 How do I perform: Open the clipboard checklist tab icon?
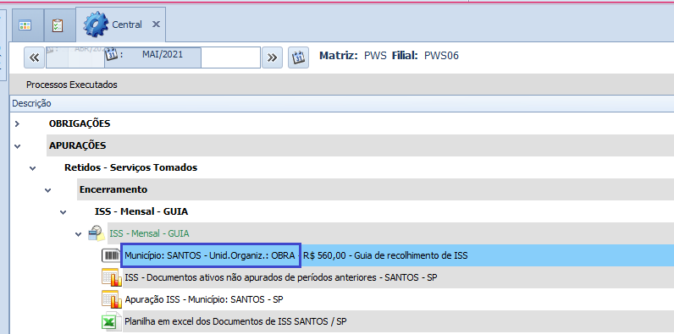(58, 25)
